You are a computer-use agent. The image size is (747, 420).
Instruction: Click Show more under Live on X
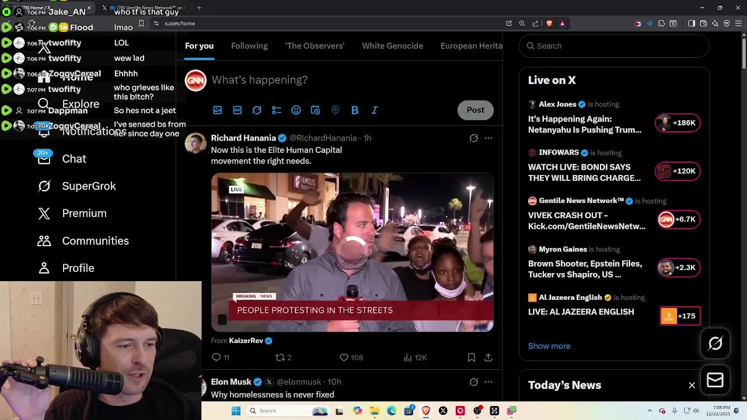tap(549, 346)
